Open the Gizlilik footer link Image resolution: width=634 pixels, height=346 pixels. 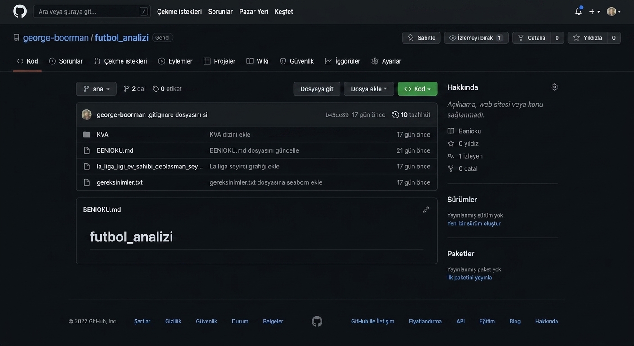click(173, 321)
